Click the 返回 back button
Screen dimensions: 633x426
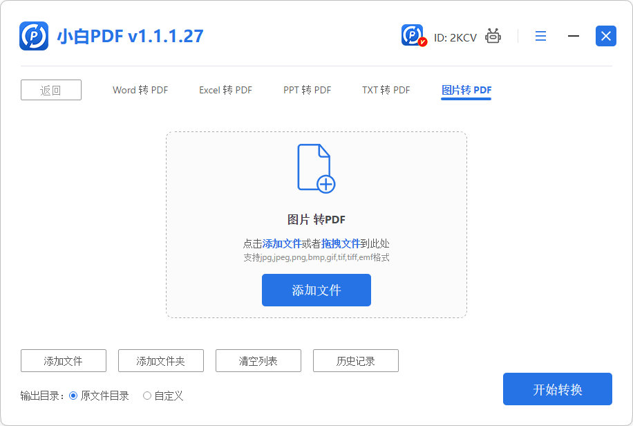pos(51,90)
